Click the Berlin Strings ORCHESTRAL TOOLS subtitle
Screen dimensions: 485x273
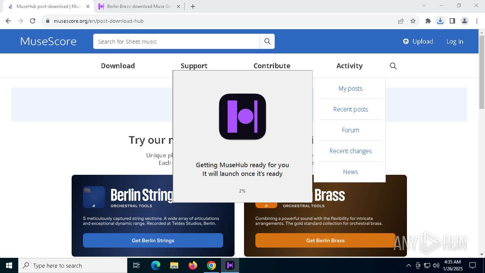131,206
